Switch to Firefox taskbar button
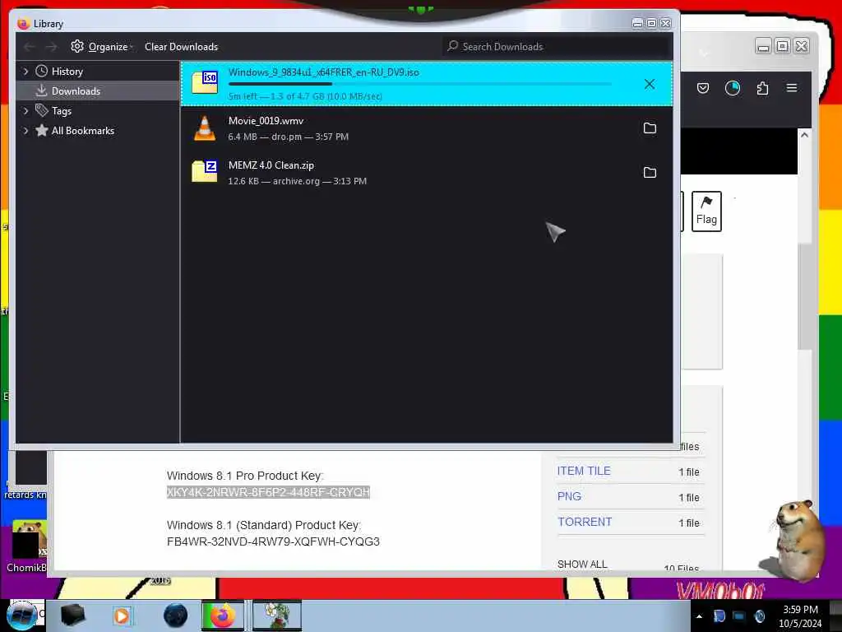Viewport: 842px width, 632px height. point(222,616)
